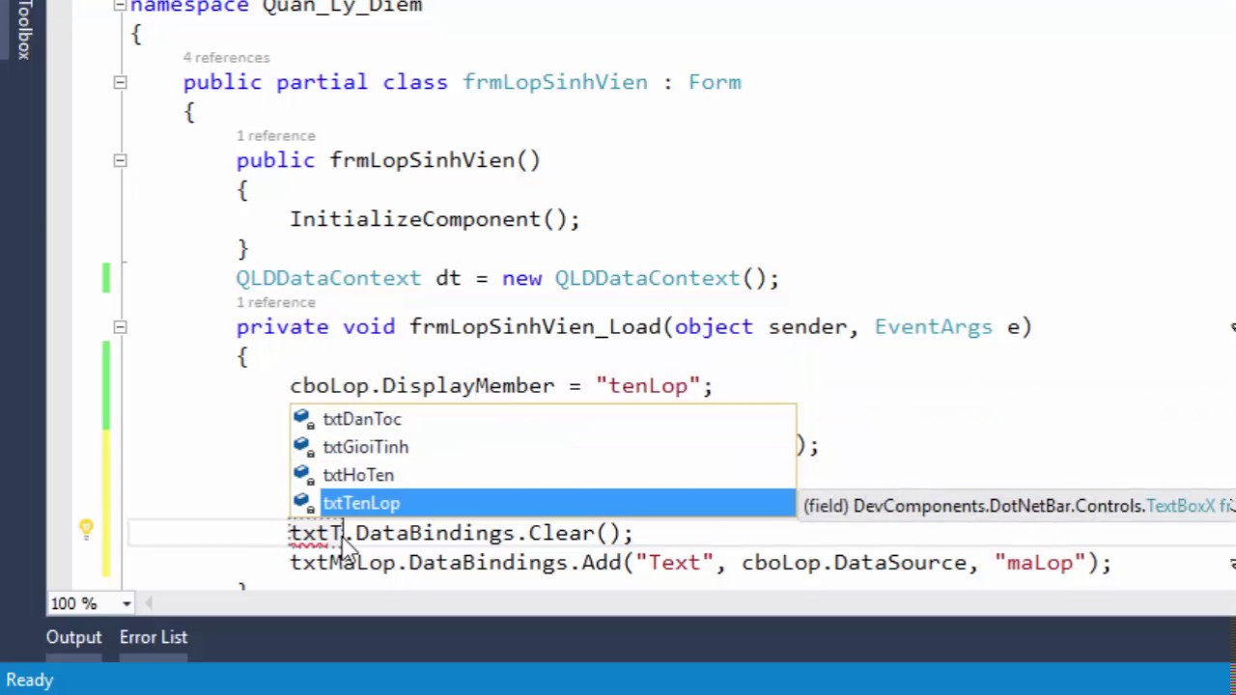Open the Toolbox side panel
This screenshot has height=695, width=1236.
pos(23,29)
